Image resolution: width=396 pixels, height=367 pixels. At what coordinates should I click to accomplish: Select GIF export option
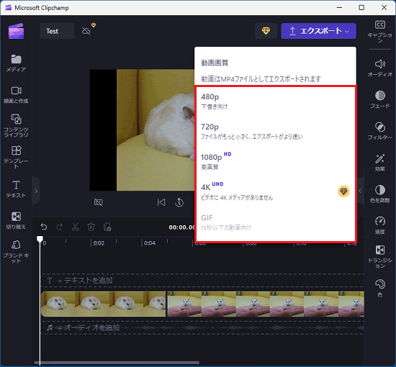tap(275, 222)
